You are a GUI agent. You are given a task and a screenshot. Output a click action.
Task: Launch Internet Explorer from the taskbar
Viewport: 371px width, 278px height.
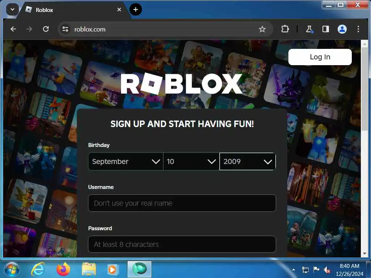(38, 269)
